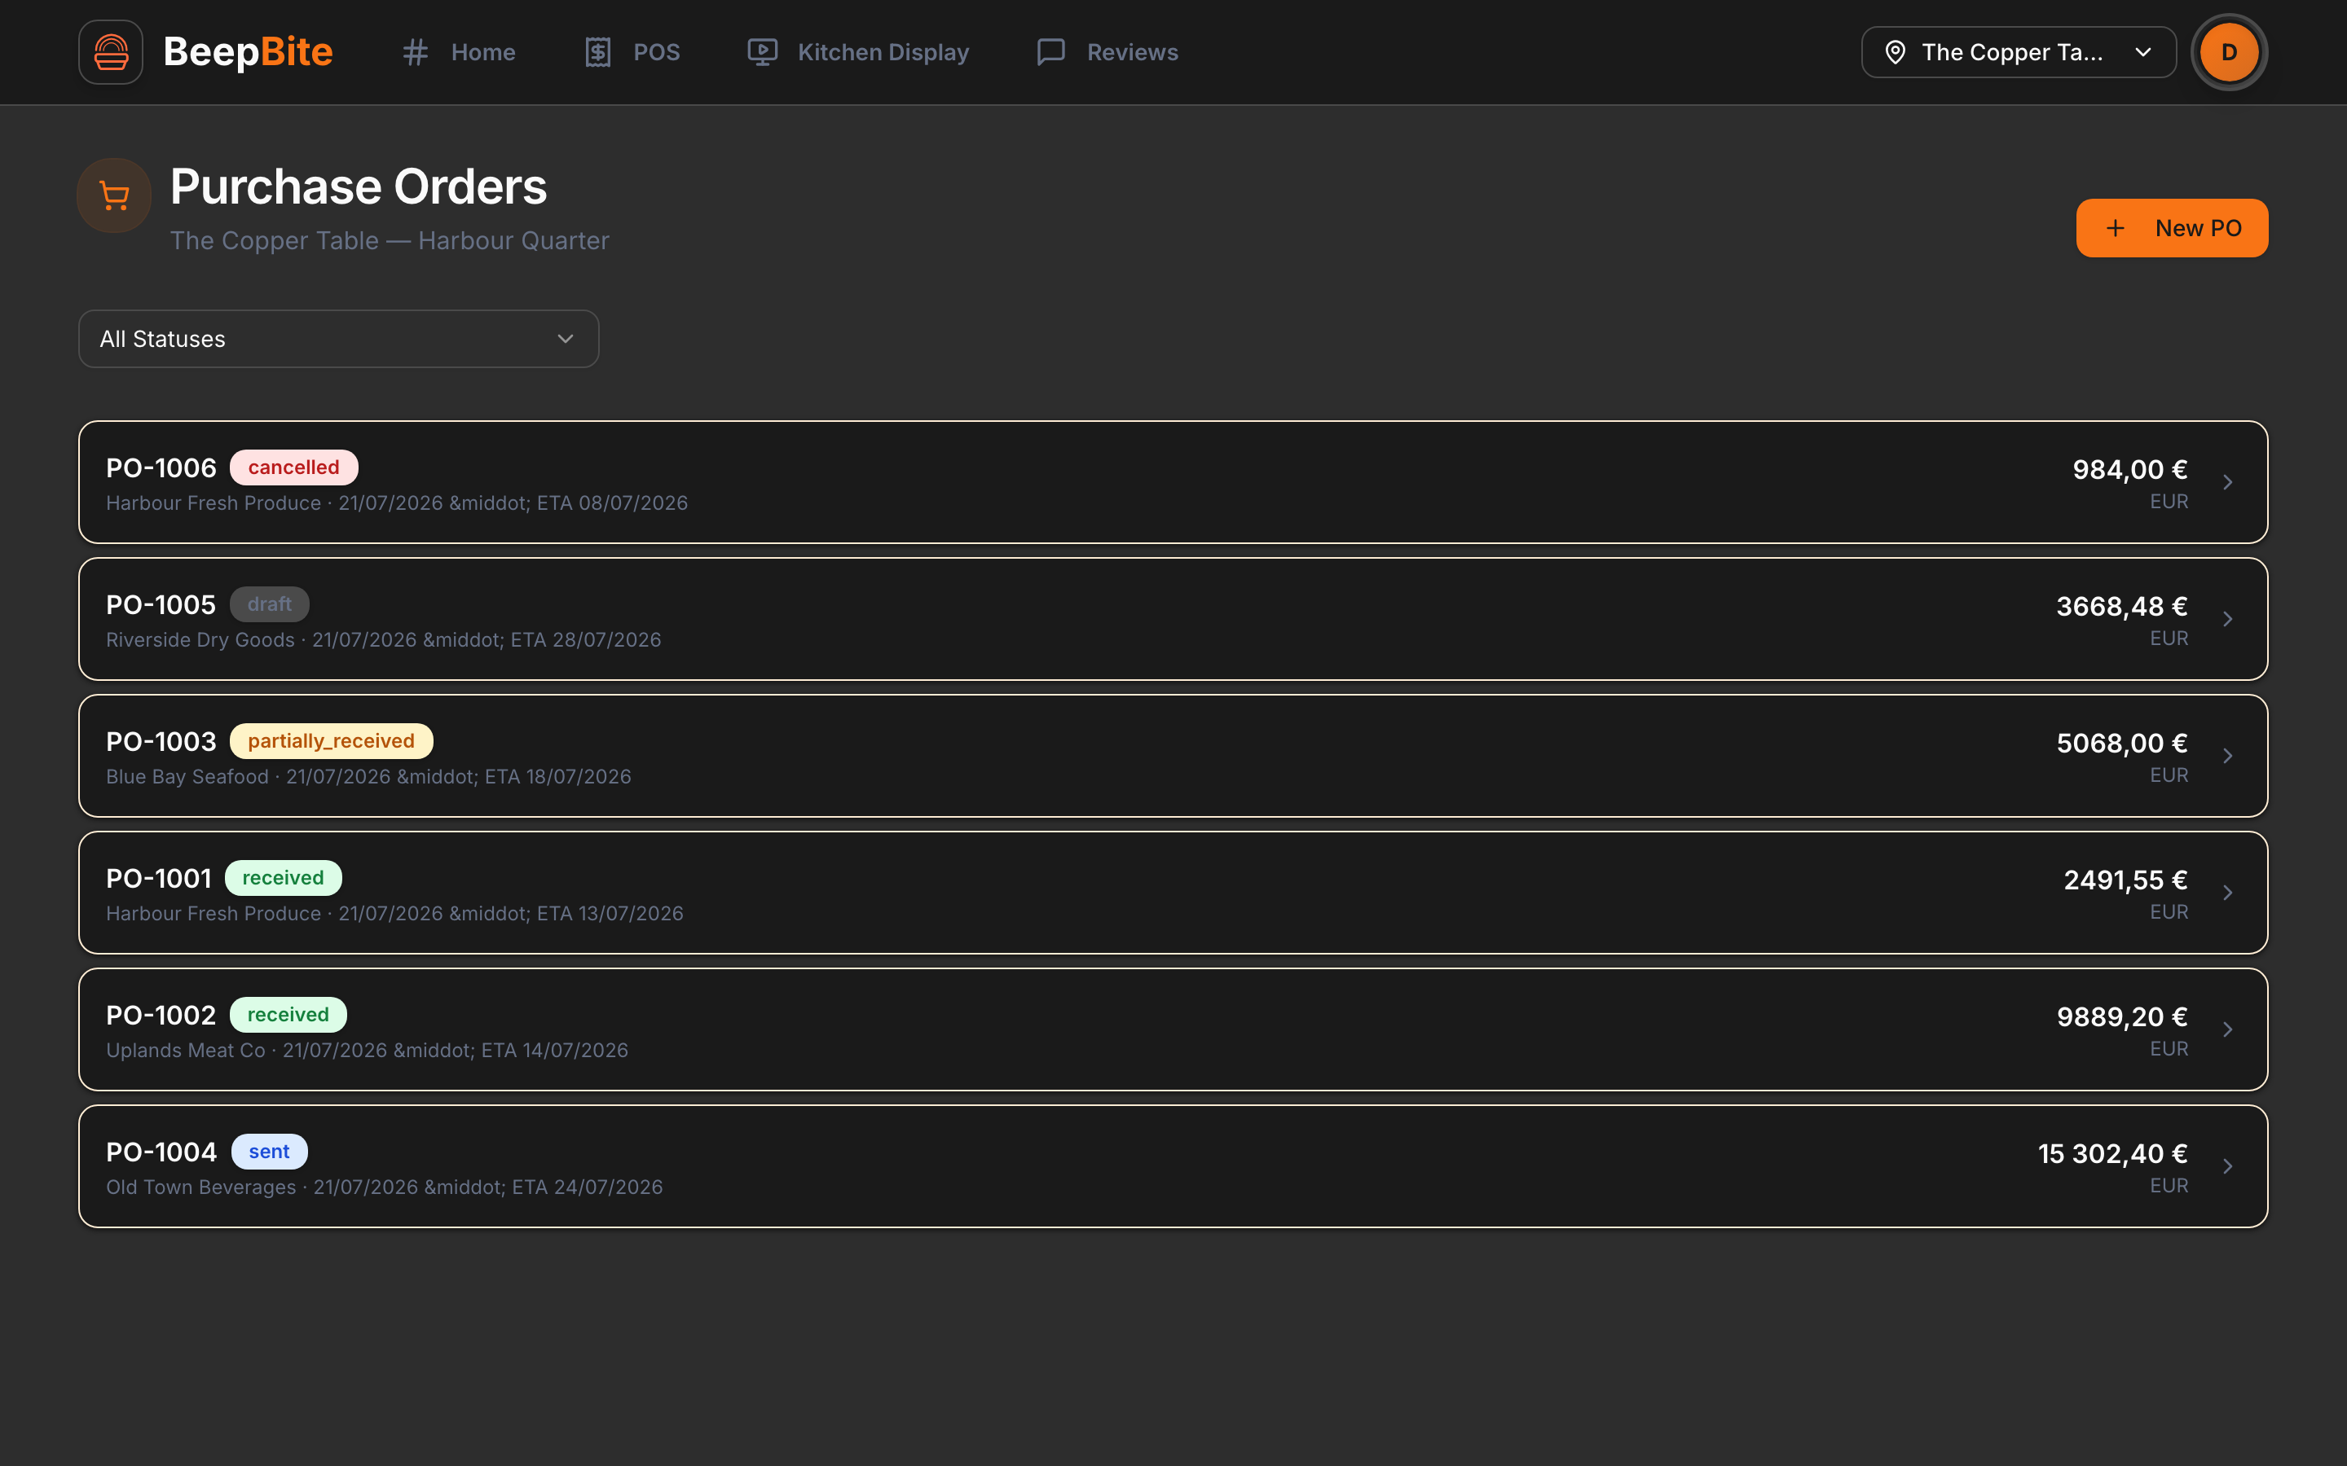Go to the Home page
Image resolution: width=2347 pixels, height=1466 pixels.
click(x=460, y=52)
